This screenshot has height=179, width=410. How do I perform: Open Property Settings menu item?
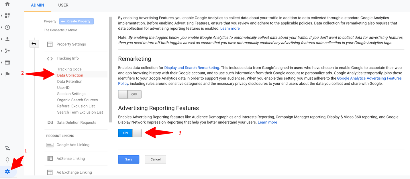pos(71,44)
